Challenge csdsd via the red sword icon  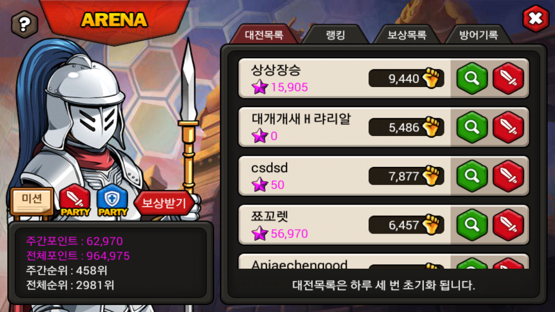click(x=508, y=176)
